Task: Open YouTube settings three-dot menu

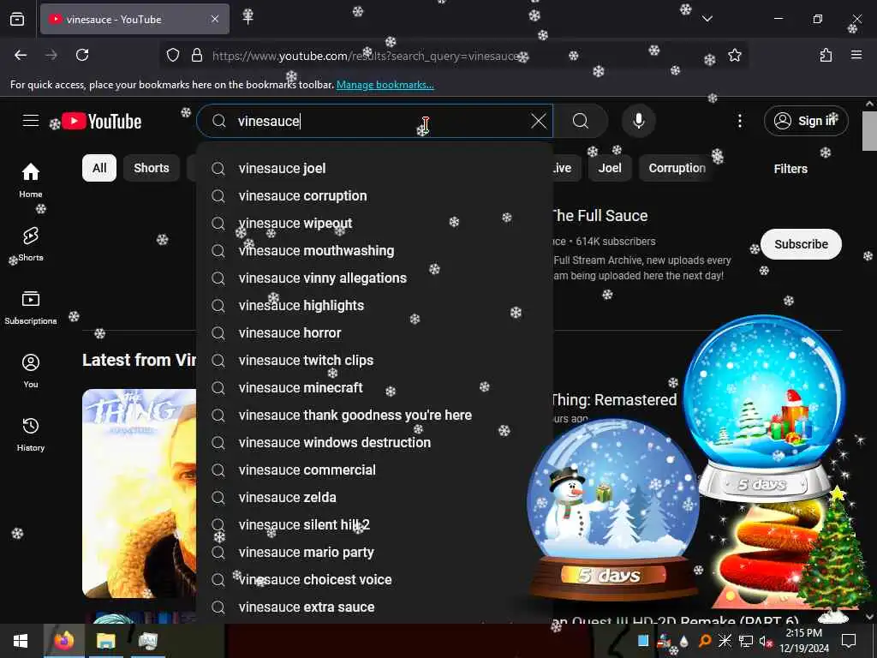Action: (739, 121)
